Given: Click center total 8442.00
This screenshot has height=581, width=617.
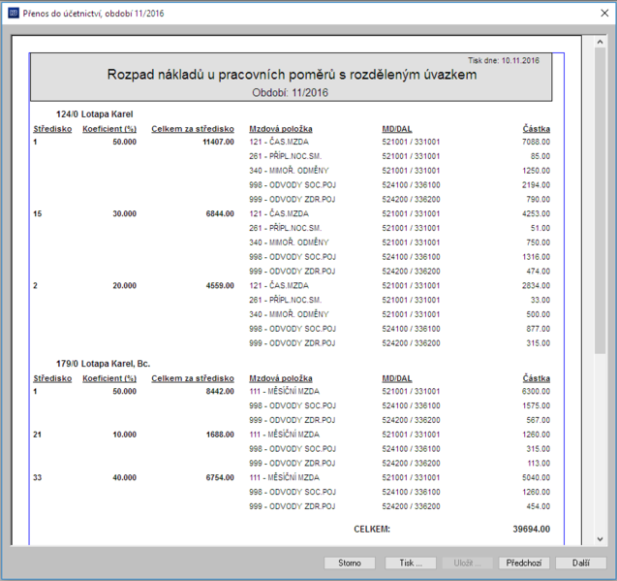Looking at the screenshot, I should click(220, 392).
